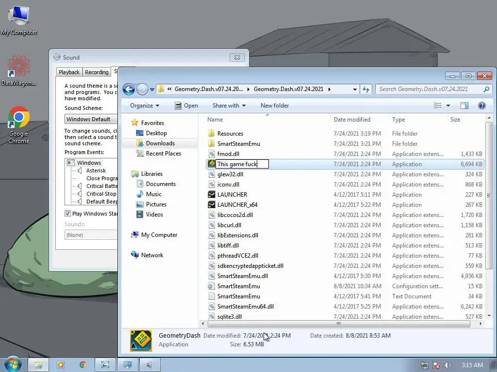Select the SmartSteamEmu folder icon
The image size is (497, 372).
coord(212,143)
